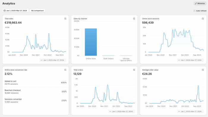This screenshot has width=208, height=117.
Task: Open the Total orders report icon
Action: 134,70
